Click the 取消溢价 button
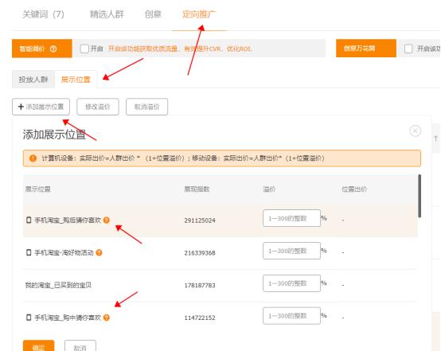Viewport: 441px width, 351px height. pos(146,107)
